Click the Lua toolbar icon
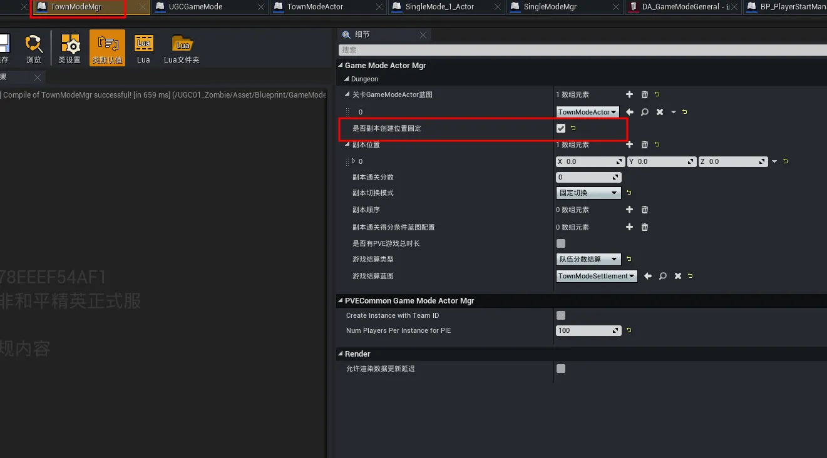This screenshot has height=458, width=827. coord(143,49)
